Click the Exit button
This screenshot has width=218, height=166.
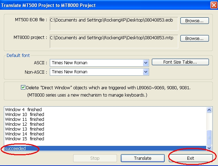[x=190, y=158]
